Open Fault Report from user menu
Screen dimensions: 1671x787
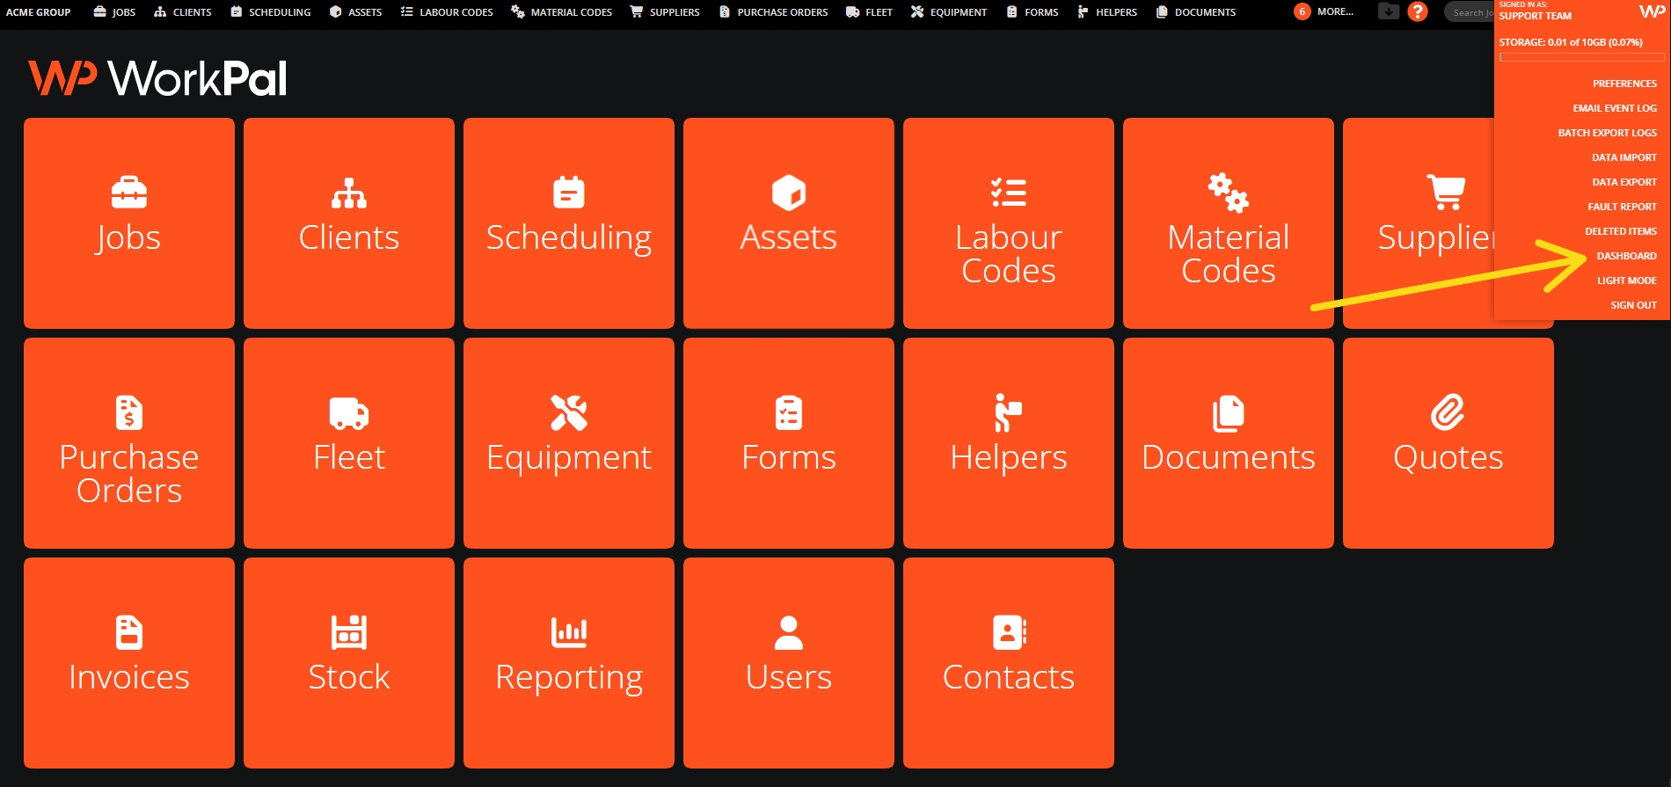pos(1622,207)
